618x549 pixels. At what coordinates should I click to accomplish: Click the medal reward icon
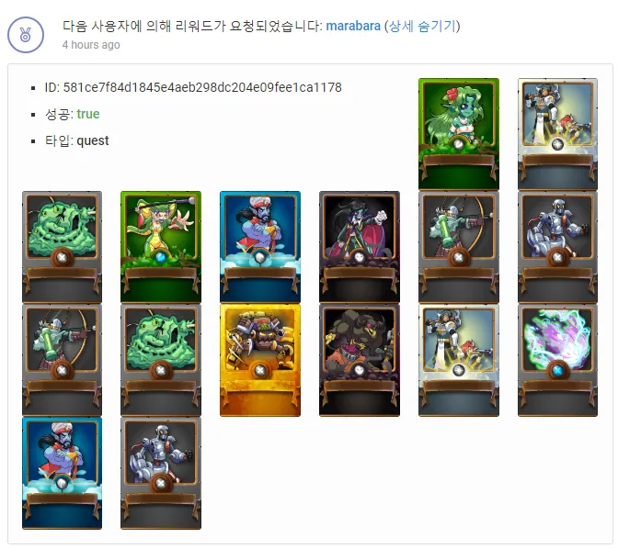(x=26, y=35)
